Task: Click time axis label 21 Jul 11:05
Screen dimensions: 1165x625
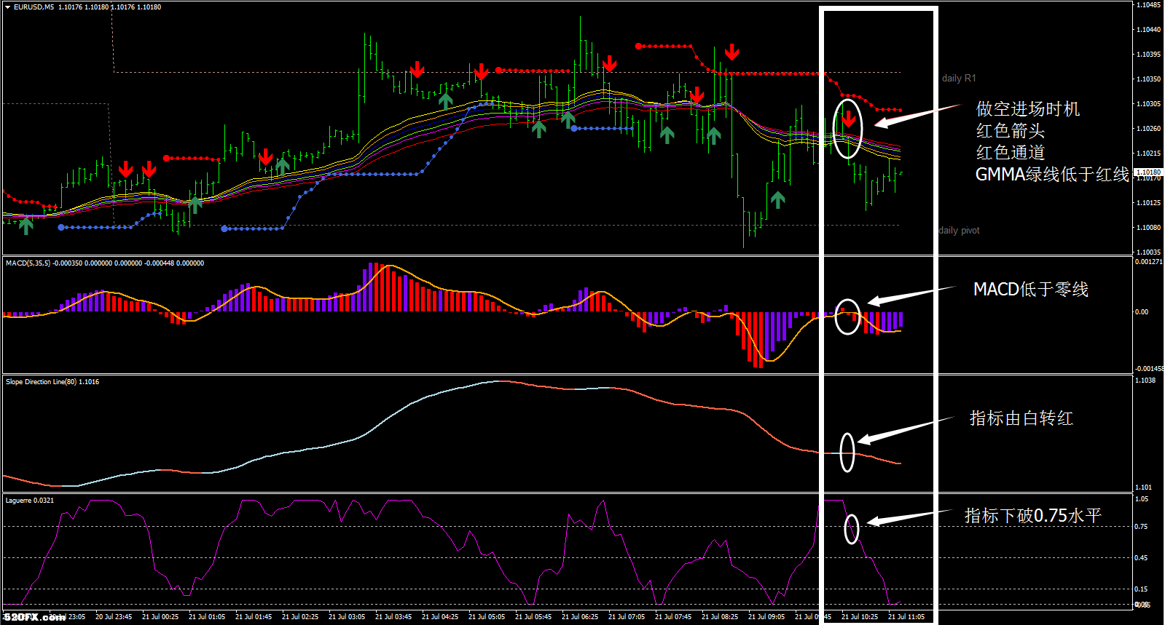Action: (x=906, y=617)
